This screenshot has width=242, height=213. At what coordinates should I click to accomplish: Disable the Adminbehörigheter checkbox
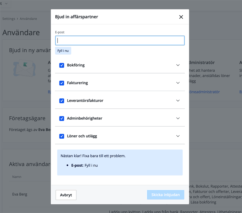pos(62,118)
